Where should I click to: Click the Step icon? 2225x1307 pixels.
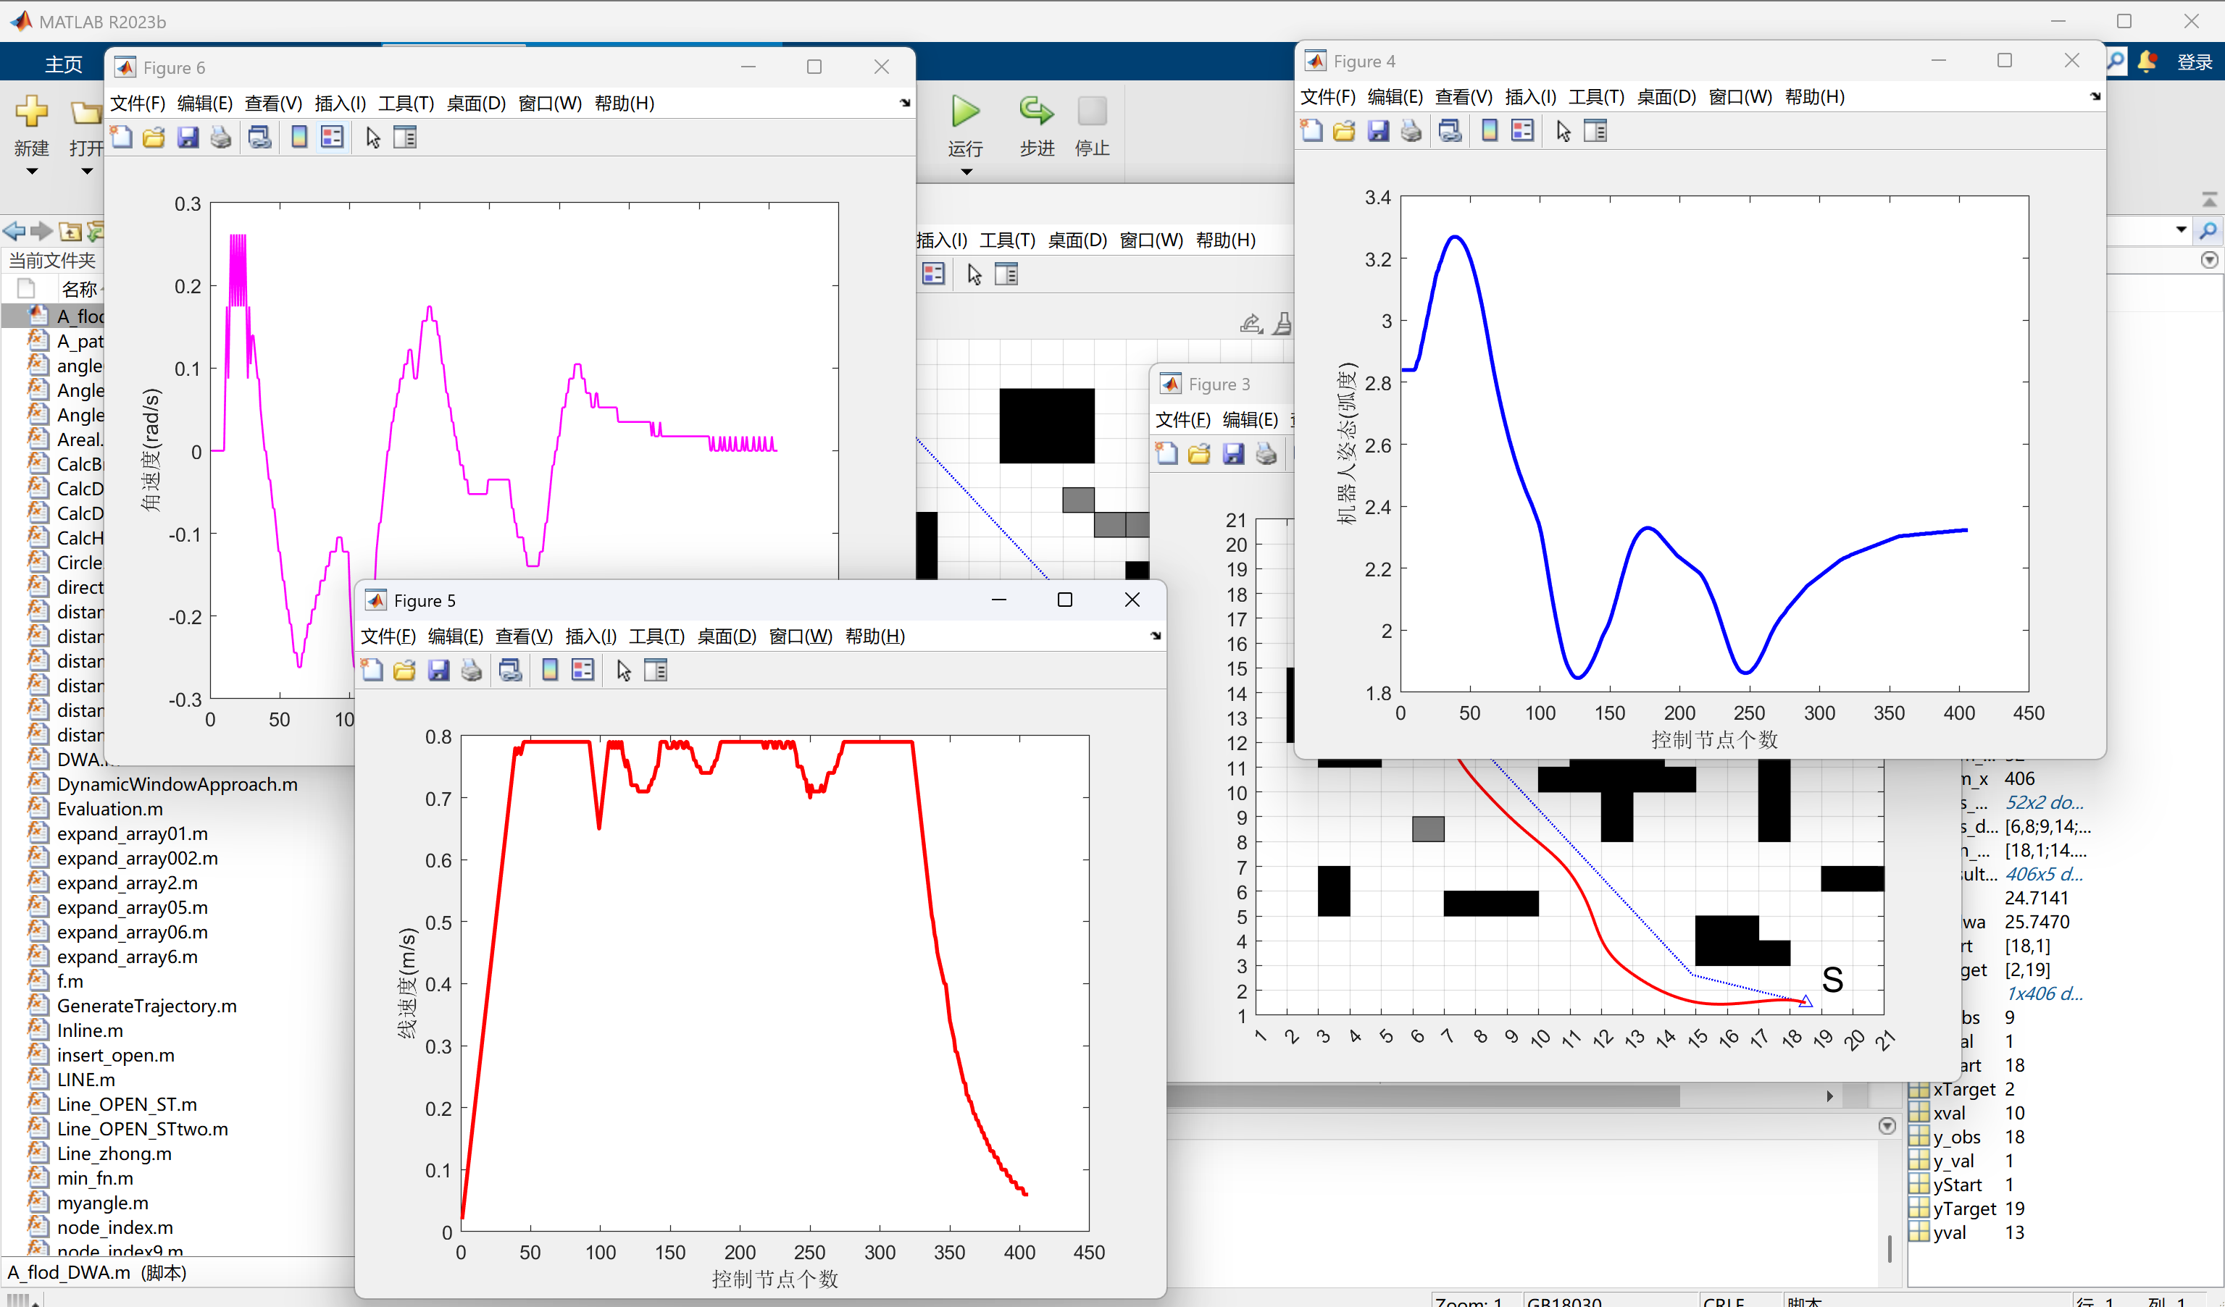point(1037,112)
